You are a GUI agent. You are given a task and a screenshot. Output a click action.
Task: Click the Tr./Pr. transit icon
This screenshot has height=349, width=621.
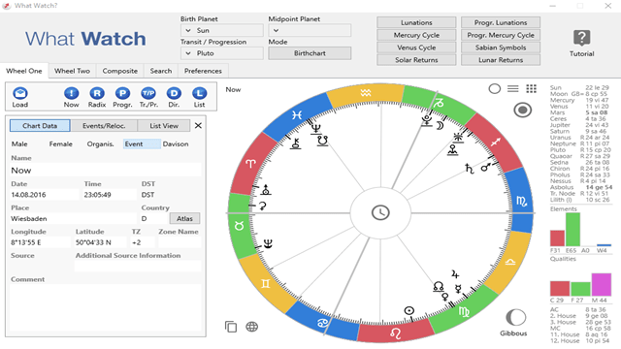point(148,94)
